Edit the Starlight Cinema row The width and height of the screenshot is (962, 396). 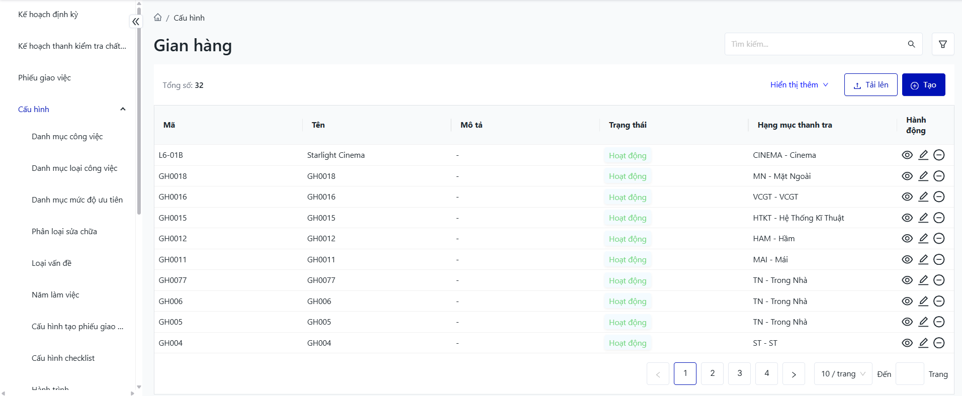coord(923,155)
